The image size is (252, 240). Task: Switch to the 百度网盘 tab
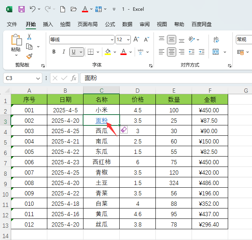click(202, 24)
